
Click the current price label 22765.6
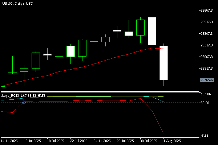[x=207, y=80]
